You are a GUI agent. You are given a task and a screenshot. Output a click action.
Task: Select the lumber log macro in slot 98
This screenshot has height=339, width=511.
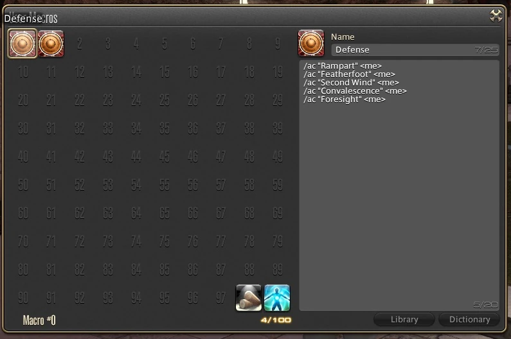point(249,298)
